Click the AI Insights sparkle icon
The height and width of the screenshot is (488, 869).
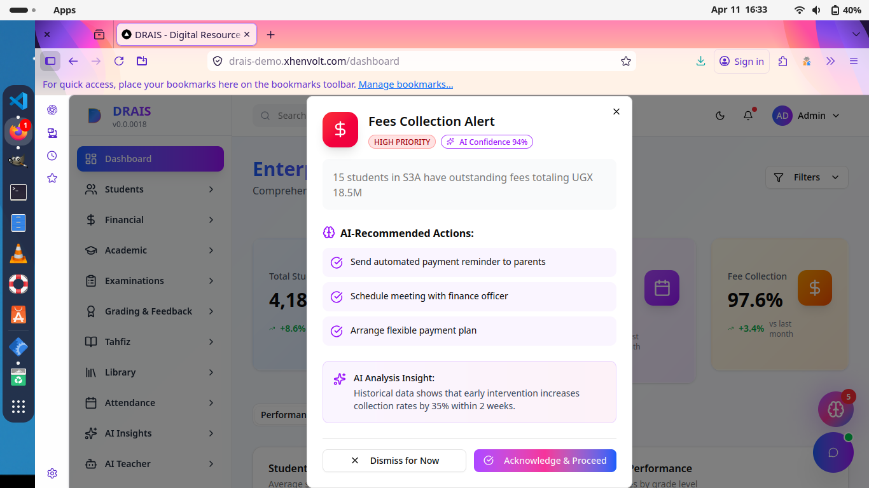pos(91,433)
